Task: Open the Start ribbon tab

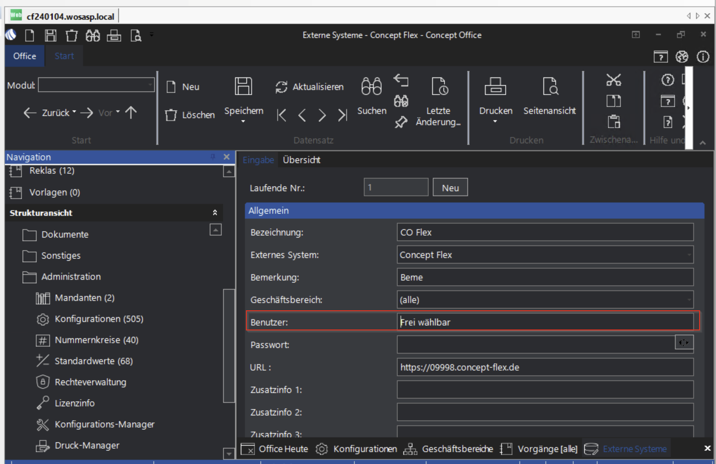Action: 64,56
